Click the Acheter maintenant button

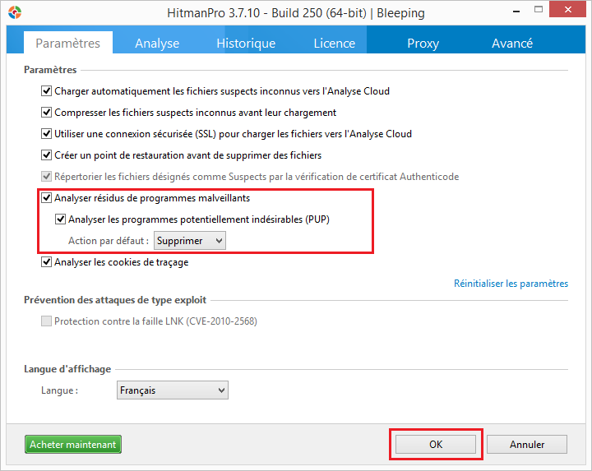click(72, 445)
